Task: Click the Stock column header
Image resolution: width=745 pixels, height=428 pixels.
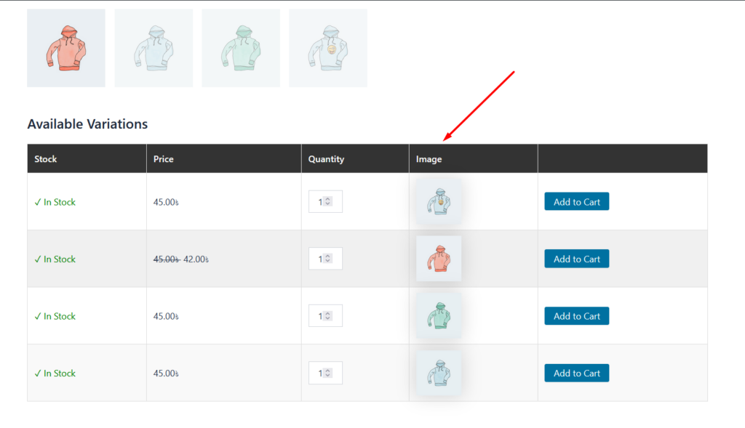Action: pos(46,158)
